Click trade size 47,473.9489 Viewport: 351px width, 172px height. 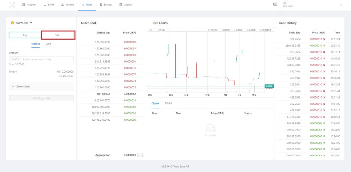tap(294, 117)
